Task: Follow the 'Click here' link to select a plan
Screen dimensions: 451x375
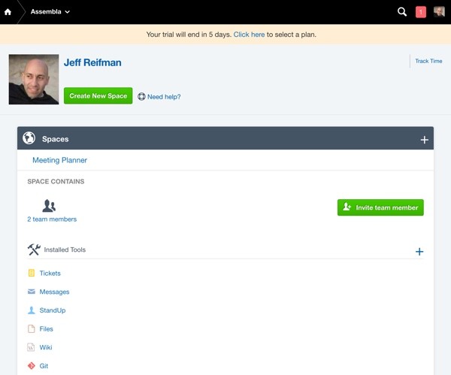Action: click(x=249, y=35)
